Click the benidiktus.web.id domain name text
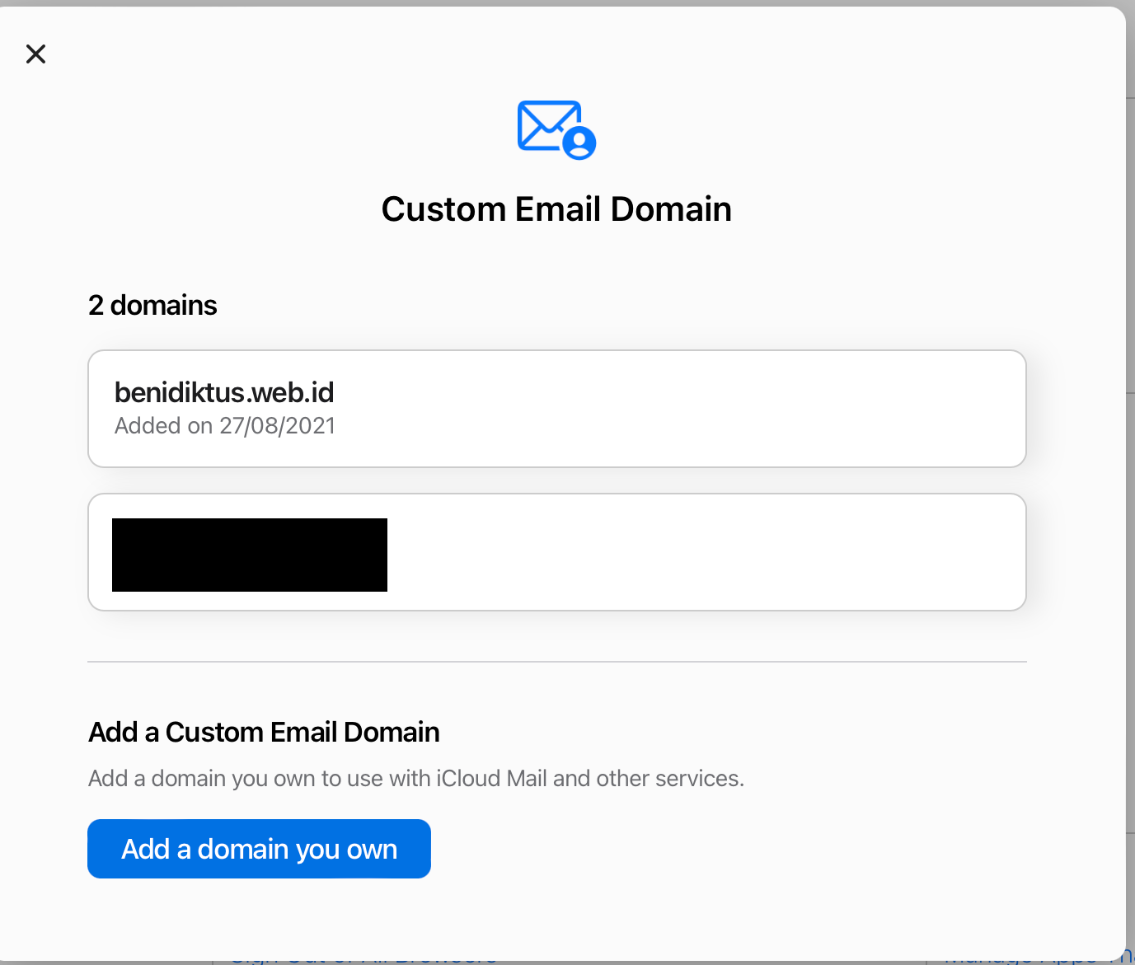The height and width of the screenshot is (965, 1135). pos(224,393)
